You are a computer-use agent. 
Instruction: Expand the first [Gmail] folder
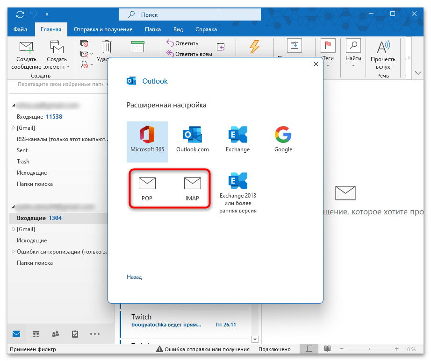(x=13, y=128)
